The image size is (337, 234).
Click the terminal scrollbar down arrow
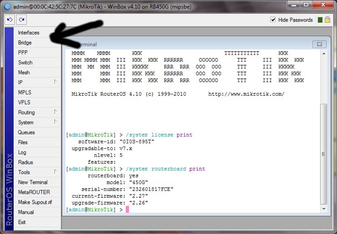tap(324, 209)
